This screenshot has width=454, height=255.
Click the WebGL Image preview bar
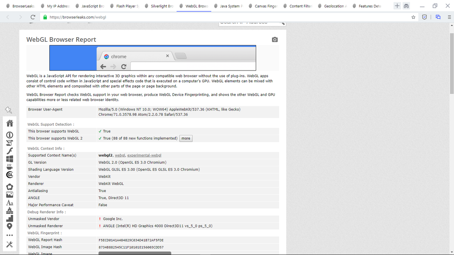pos(135,253)
